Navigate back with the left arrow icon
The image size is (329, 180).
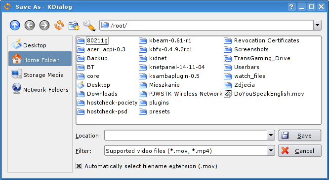[x=30, y=25]
